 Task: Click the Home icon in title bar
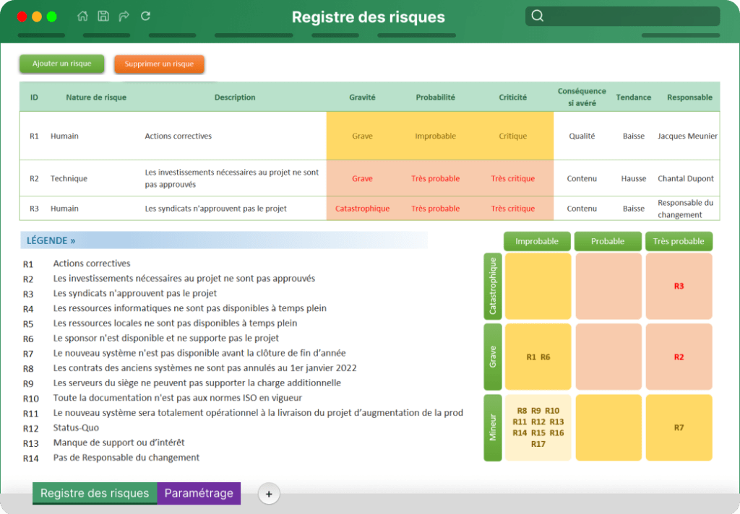82,16
